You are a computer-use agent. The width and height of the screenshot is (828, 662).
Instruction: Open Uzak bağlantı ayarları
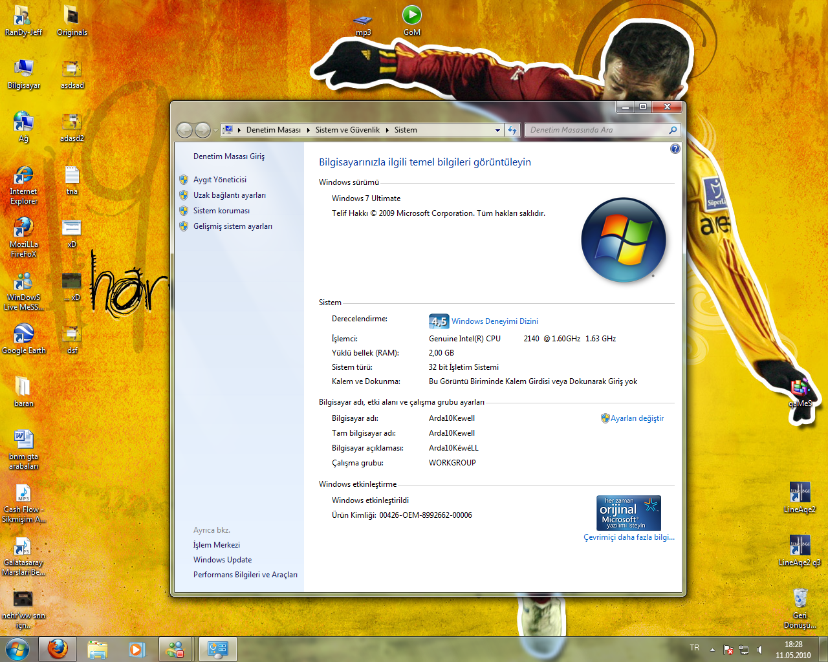229,195
